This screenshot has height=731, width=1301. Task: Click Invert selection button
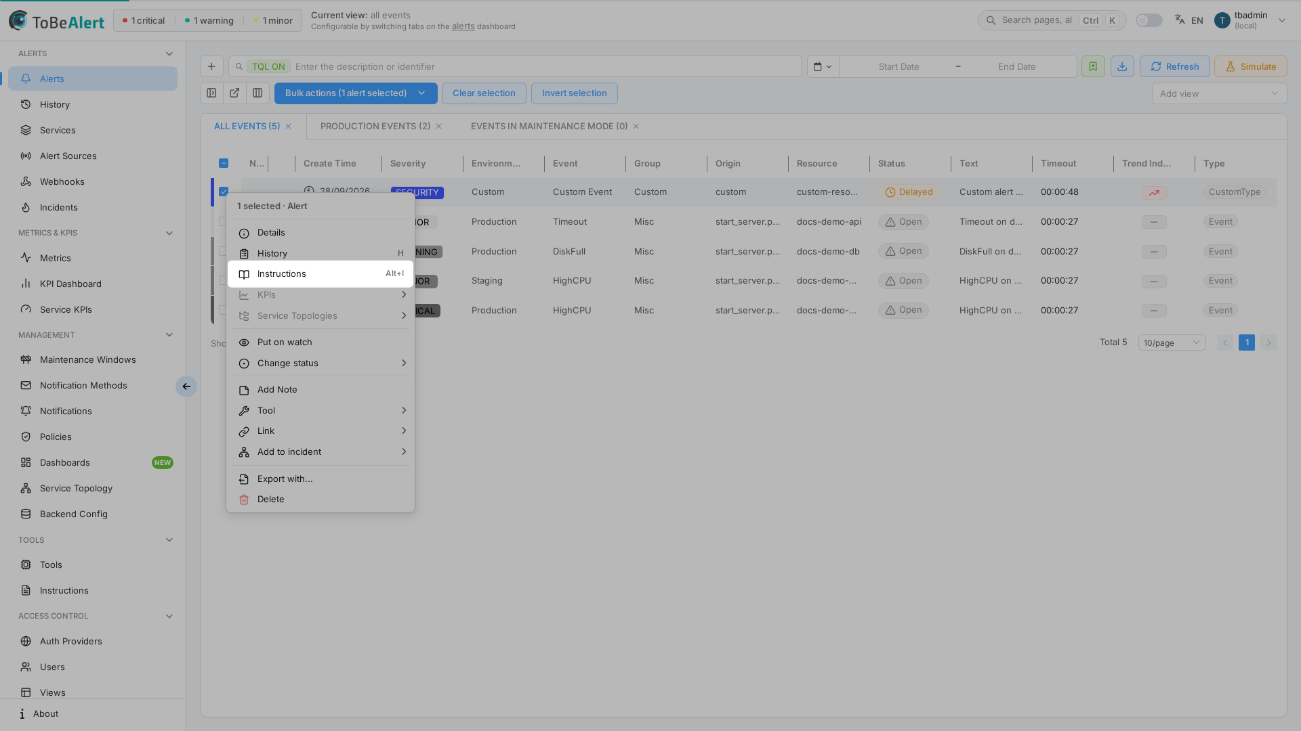point(574,93)
